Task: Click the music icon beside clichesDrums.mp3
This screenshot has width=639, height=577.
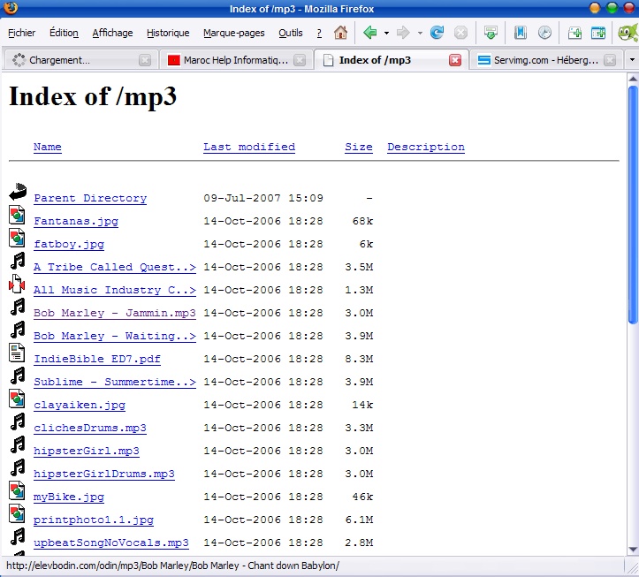Action: [18, 421]
